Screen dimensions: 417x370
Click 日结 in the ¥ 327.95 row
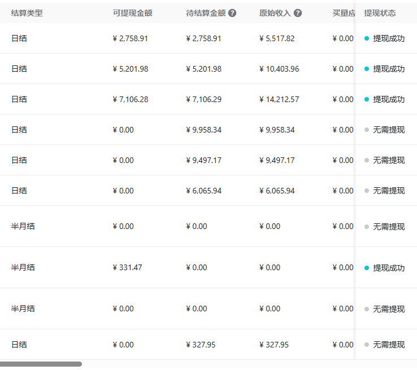[x=19, y=345]
